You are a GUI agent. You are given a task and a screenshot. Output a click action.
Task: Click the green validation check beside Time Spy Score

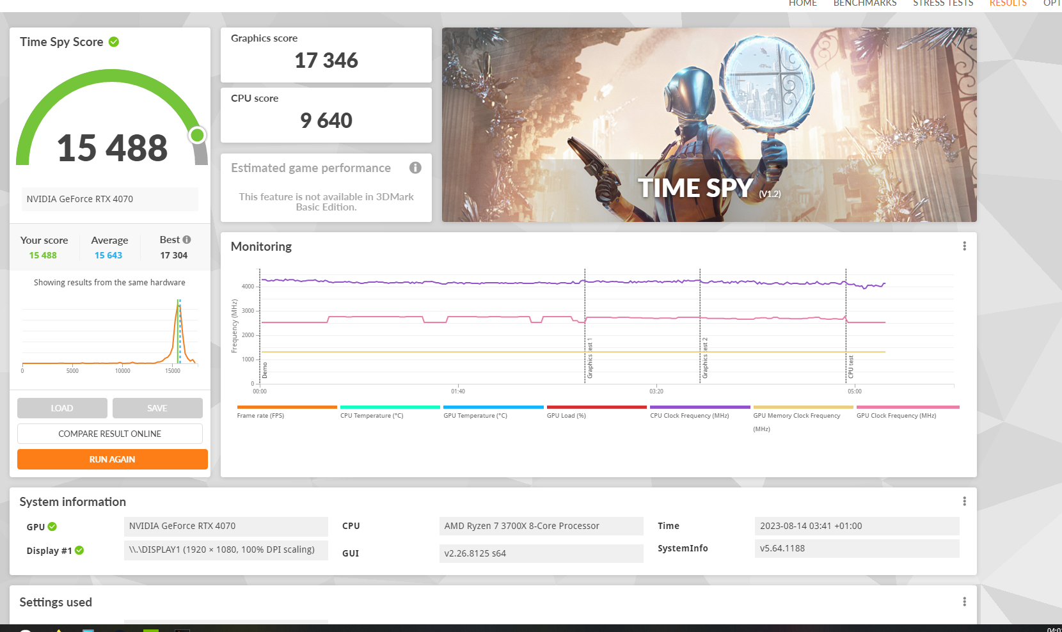pos(114,42)
